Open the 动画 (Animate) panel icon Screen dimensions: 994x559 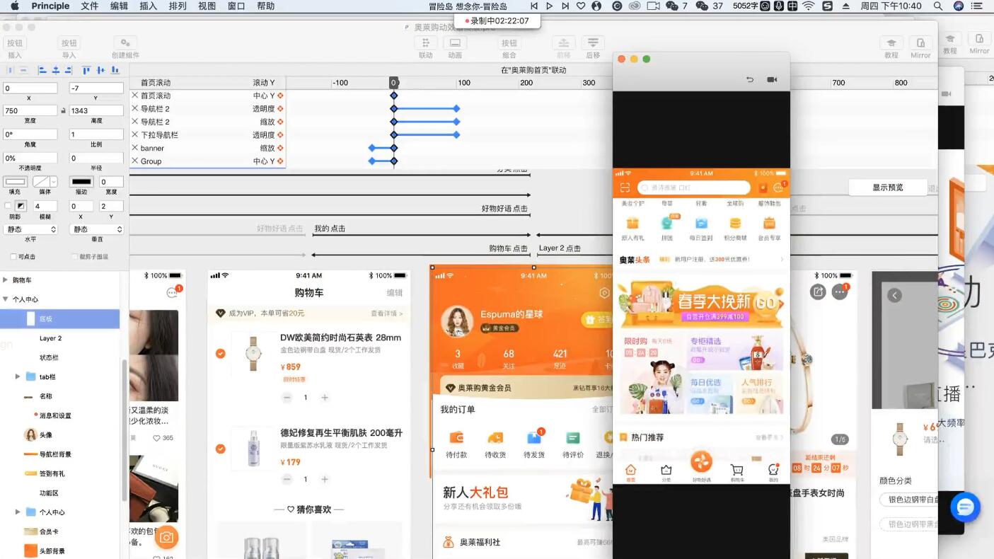point(455,43)
